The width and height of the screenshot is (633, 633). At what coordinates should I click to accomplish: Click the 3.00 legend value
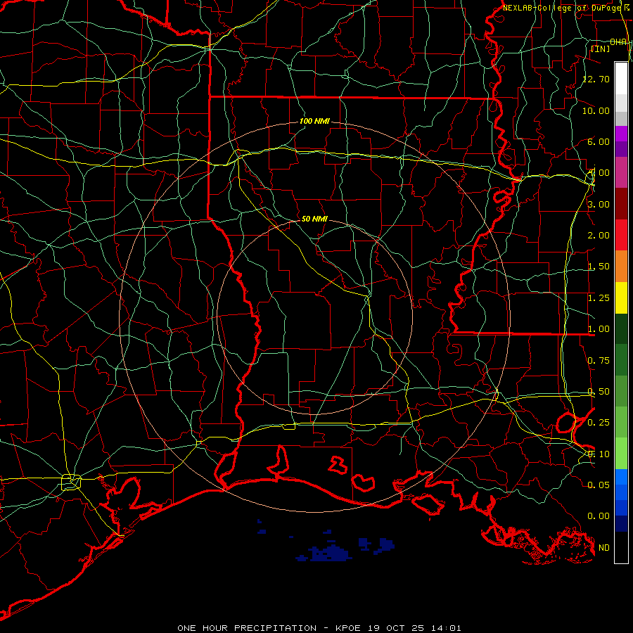pos(599,204)
